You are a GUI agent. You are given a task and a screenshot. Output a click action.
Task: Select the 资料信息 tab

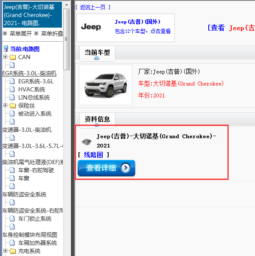(x=97, y=120)
